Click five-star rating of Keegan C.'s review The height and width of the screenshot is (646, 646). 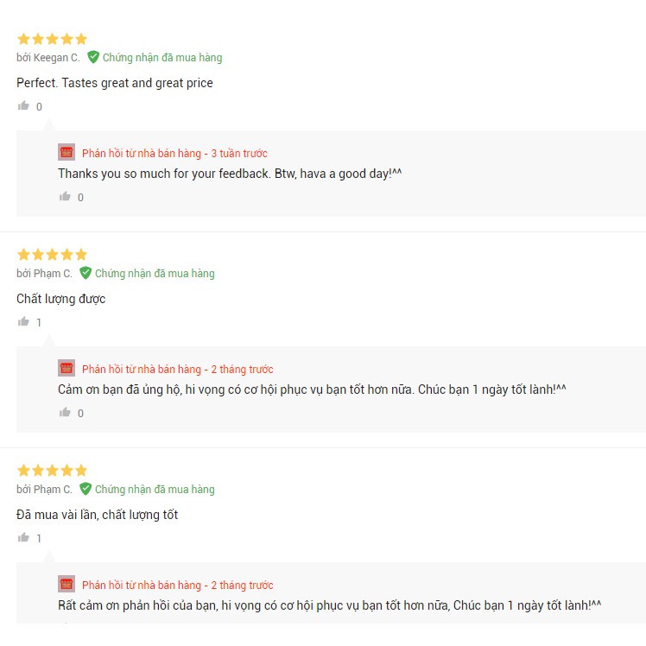pyautogui.click(x=52, y=39)
